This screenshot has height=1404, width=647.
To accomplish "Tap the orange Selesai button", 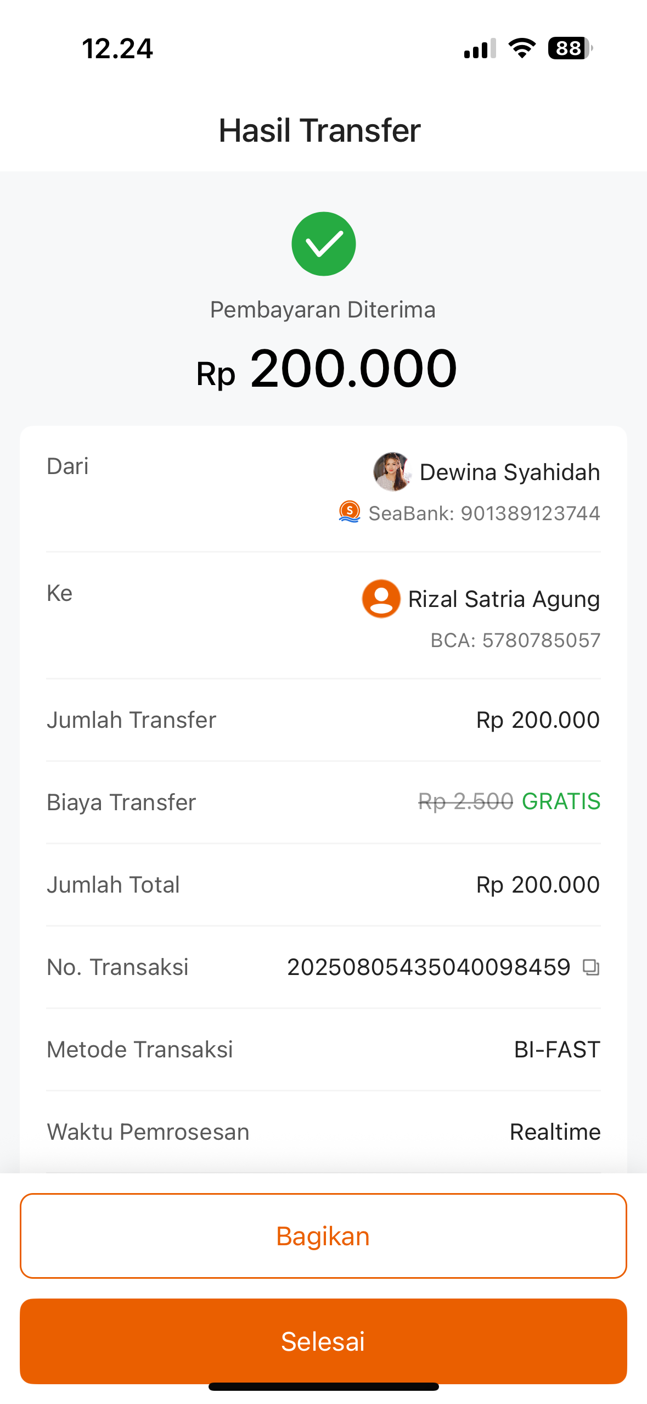I will [323, 1341].
